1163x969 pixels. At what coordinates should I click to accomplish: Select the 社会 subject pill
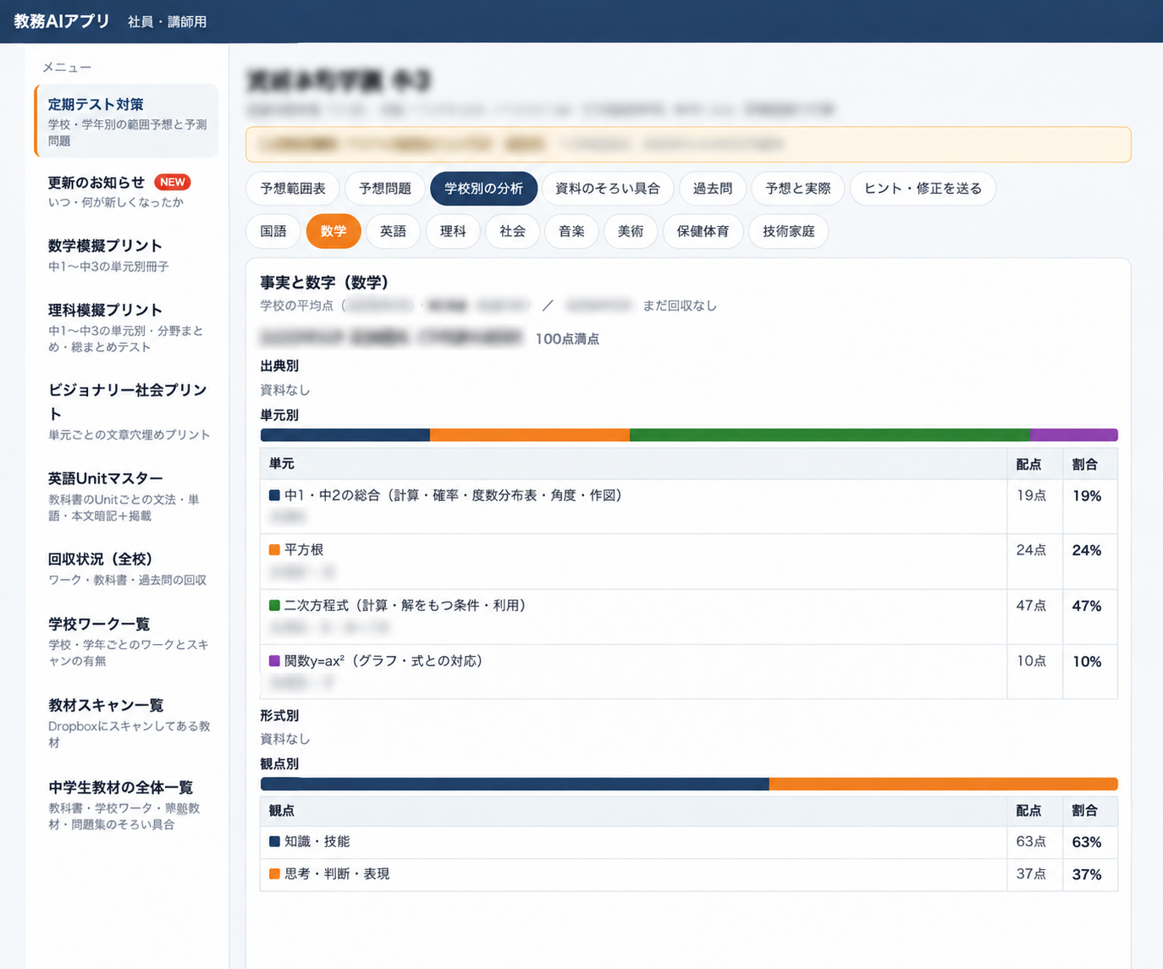coord(512,231)
